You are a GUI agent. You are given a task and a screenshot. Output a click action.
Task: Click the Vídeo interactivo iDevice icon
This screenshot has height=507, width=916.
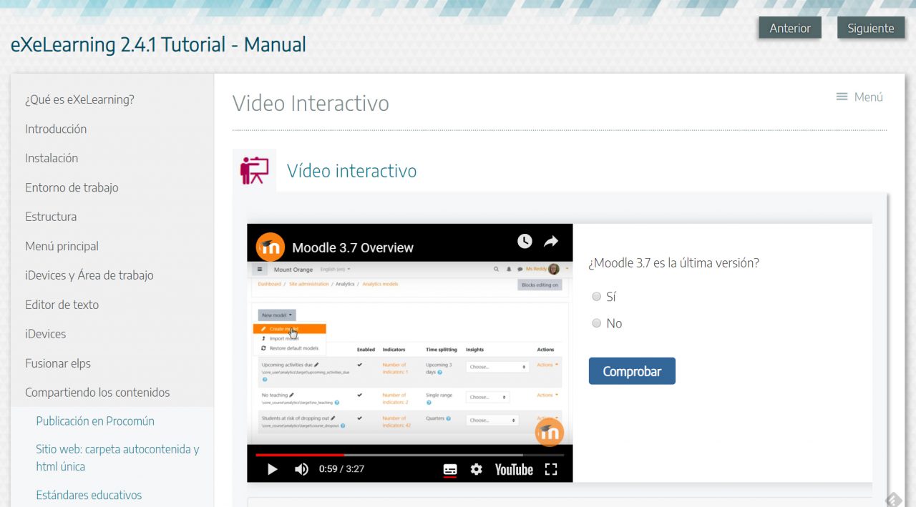point(254,170)
